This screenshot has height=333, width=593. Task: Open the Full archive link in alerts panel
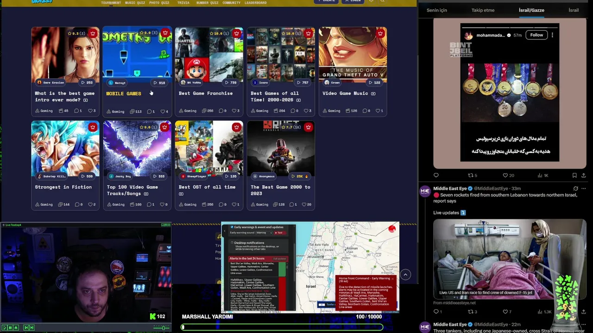(279, 259)
